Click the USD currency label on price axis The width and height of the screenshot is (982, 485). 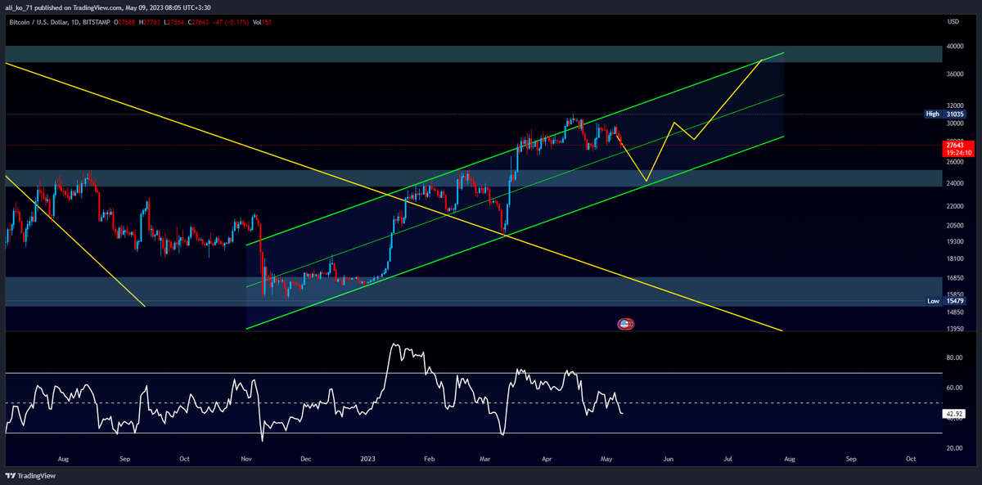tap(953, 21)
